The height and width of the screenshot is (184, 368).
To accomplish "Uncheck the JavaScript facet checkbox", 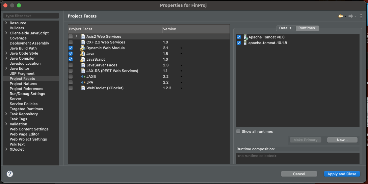I will coord(71,59).
